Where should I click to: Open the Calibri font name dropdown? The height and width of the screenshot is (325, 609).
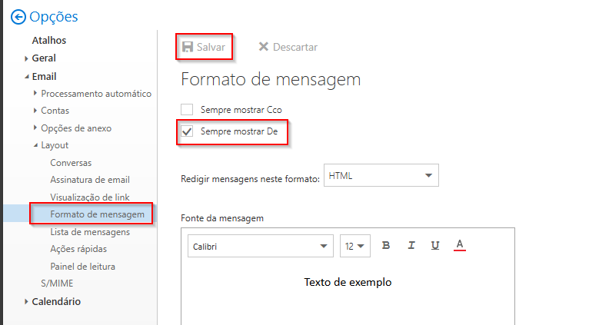click(x=260, y=246)
